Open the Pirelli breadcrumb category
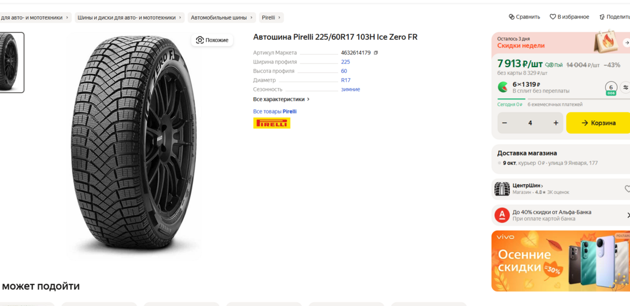630x306 pixels. tap(270, 17)
